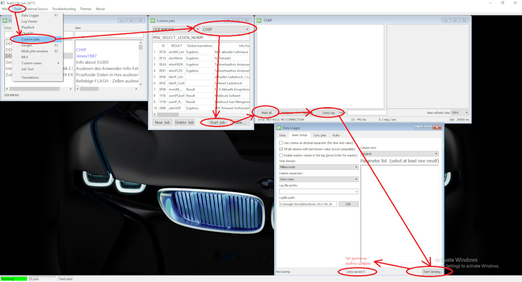This screenshot has width=522, height=282.
Task: Click the Jobs search field above the list
Action: [x=109, y=34]
